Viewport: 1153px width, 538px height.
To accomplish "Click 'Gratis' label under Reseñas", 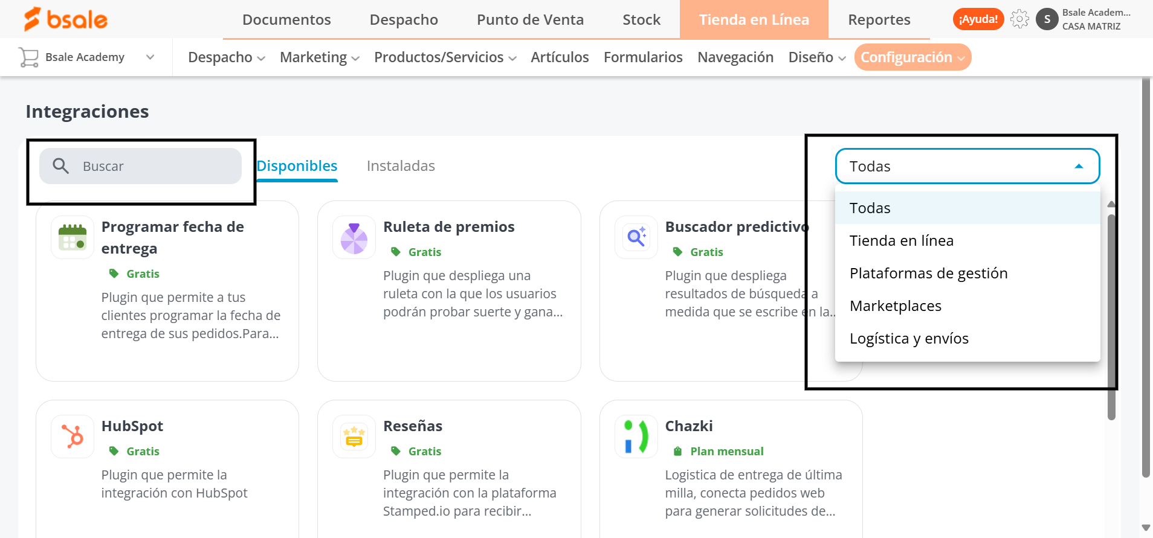I will [x=425, y=451].
